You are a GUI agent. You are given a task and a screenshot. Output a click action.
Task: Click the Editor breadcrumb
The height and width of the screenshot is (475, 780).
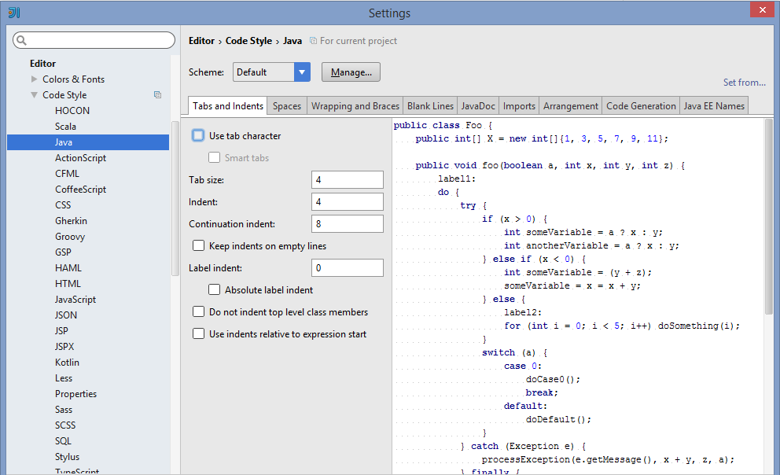coord(201,41)
